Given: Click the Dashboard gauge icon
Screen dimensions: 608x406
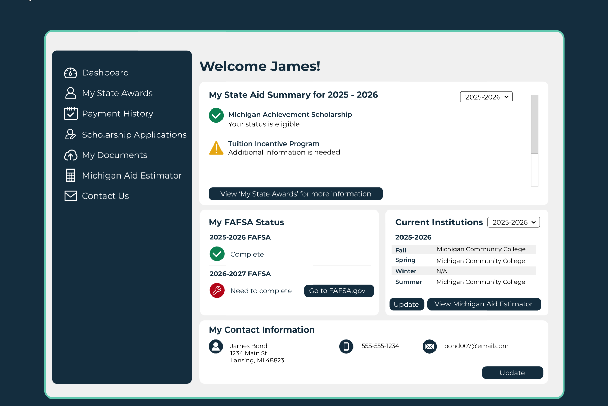Looking at the screenshot, I should [x=70, y=73].
